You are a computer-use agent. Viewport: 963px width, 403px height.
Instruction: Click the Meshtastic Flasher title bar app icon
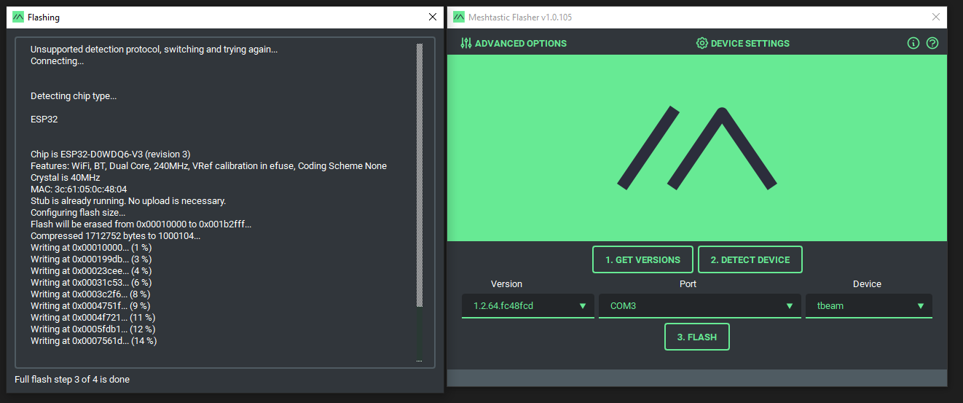[457, 17]
